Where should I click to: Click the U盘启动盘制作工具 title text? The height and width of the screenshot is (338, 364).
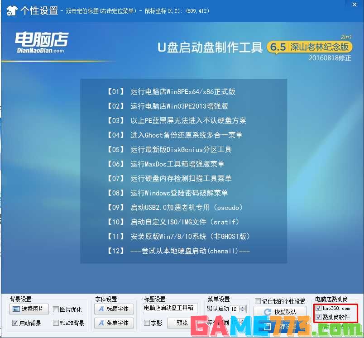coord(210,48)
